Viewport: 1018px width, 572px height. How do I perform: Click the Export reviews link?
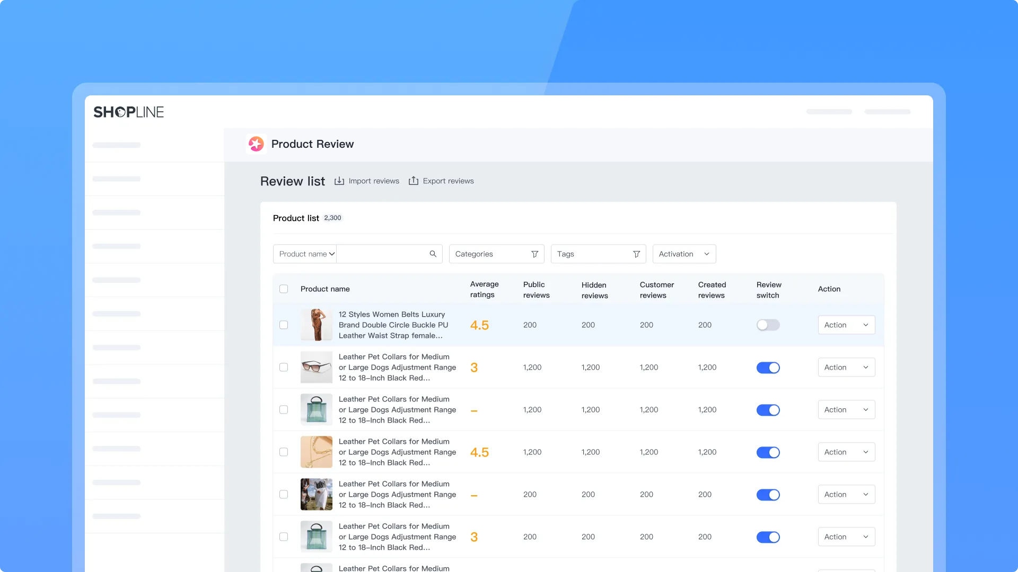point(448,181)
